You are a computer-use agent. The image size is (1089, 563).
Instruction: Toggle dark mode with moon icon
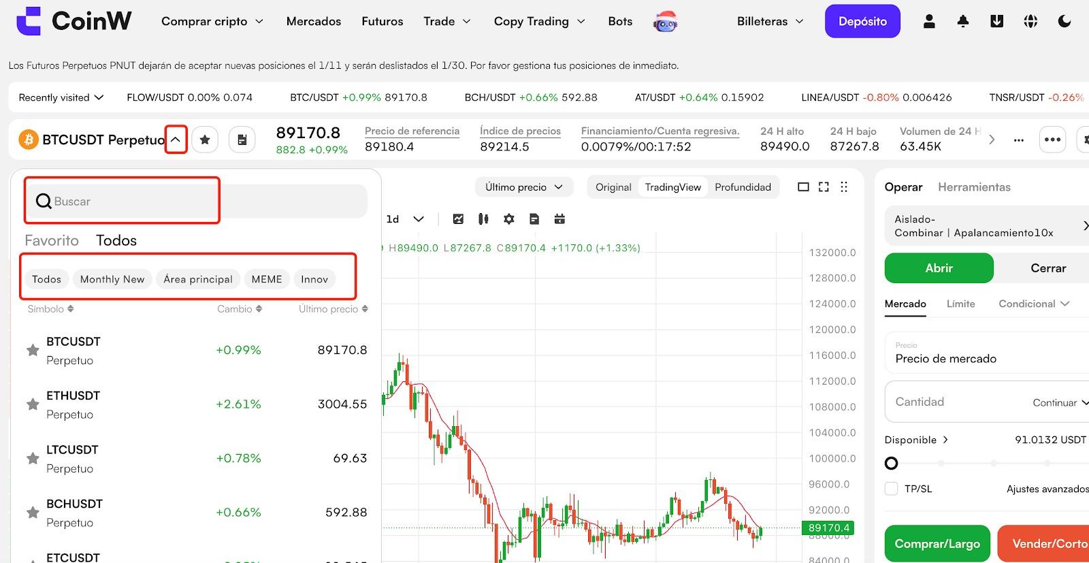tap(1064, 22)
